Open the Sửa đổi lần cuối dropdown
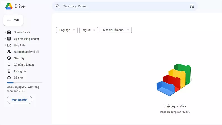 [x=115, y=30]
